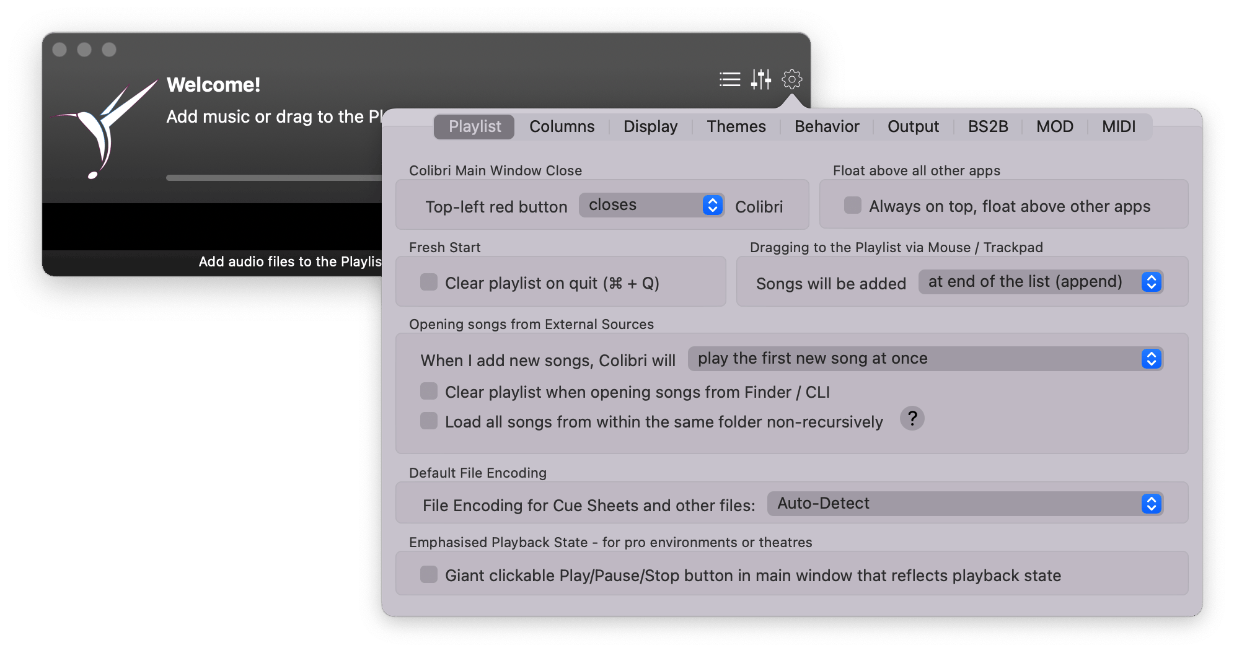
Task: Open the 'closes' red button dropdown
Action: click(x=651, y=205)
